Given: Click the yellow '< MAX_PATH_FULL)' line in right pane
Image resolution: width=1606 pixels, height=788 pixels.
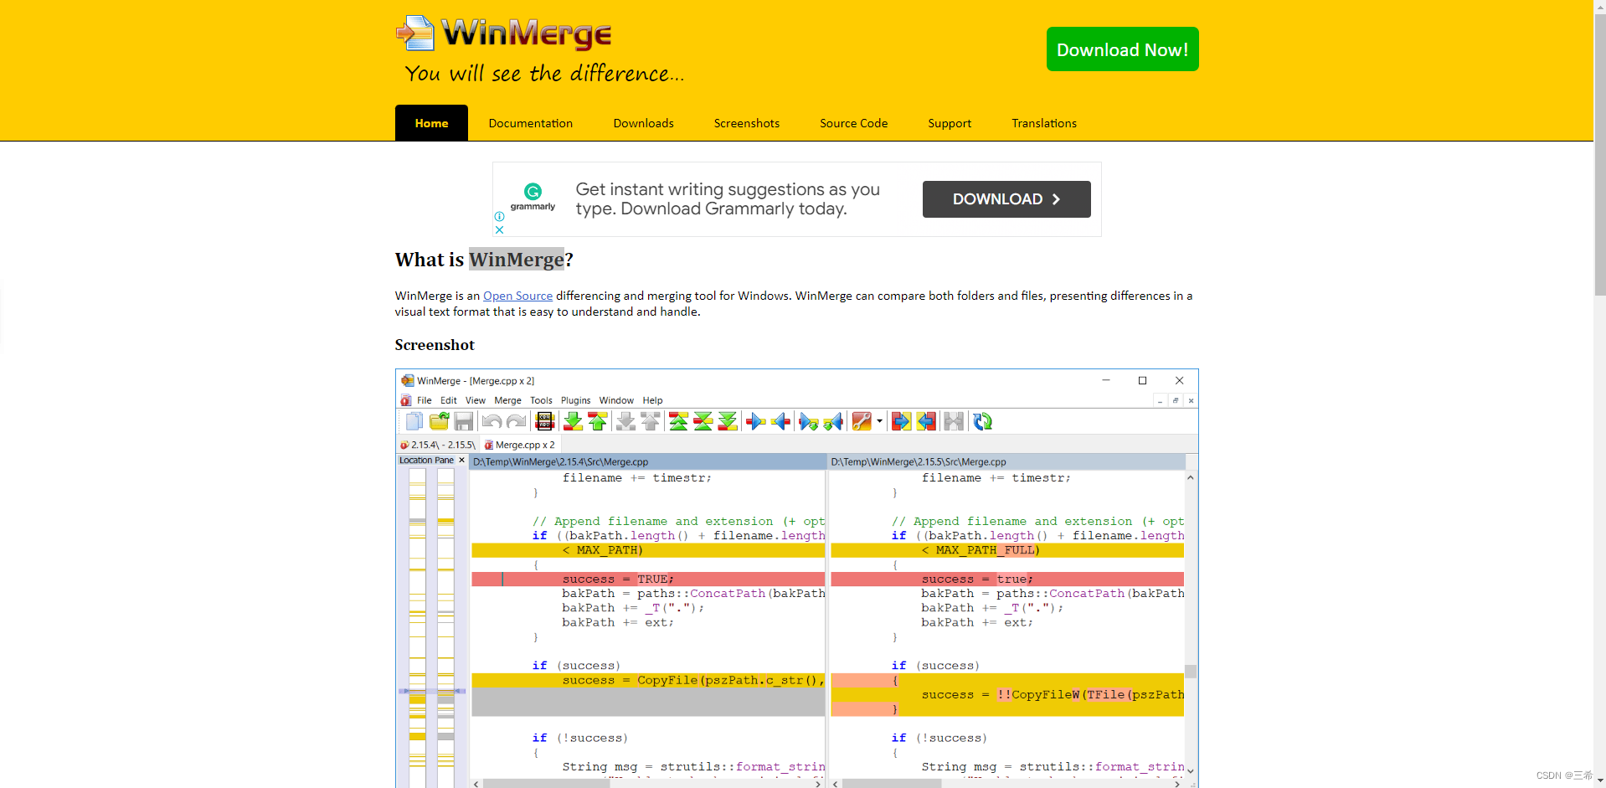Looking at the screenshot, I should pos(1007,550).
